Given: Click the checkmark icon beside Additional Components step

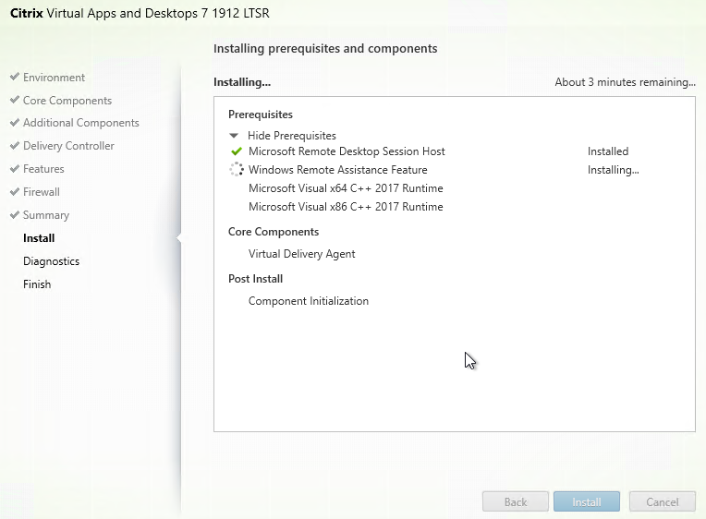Looking at the screenshot, I should pyautogui.click(x=14, y=123).
